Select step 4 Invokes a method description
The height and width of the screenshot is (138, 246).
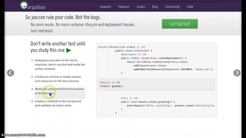coord(58,103)
